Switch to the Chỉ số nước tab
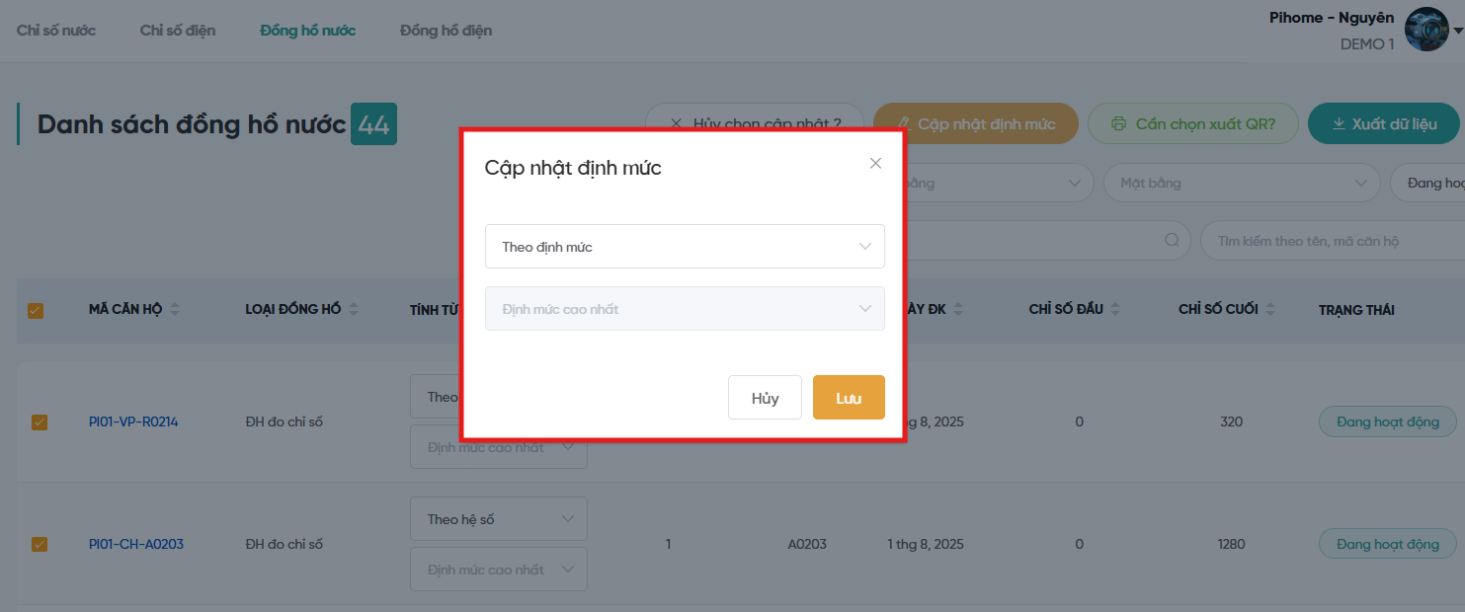Image resolution: width=1465 pixels, height=612 pixels. (x=56, y=31)
